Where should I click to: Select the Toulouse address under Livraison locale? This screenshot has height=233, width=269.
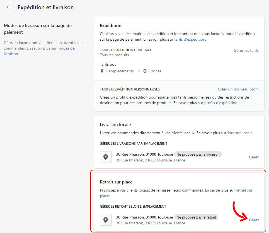pyautogui.click(x=144, y=154)
